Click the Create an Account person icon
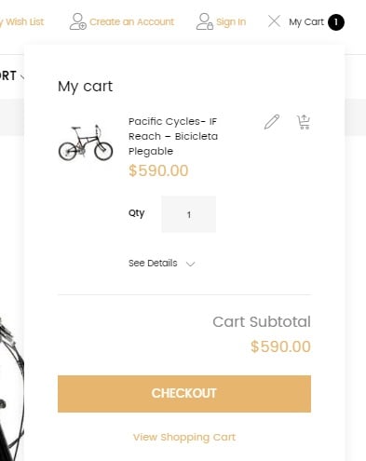The image size is (366, 461). (77, 21)
